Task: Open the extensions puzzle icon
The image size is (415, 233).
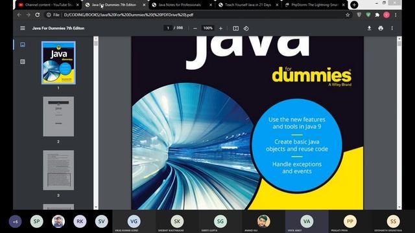Action: 377,15
